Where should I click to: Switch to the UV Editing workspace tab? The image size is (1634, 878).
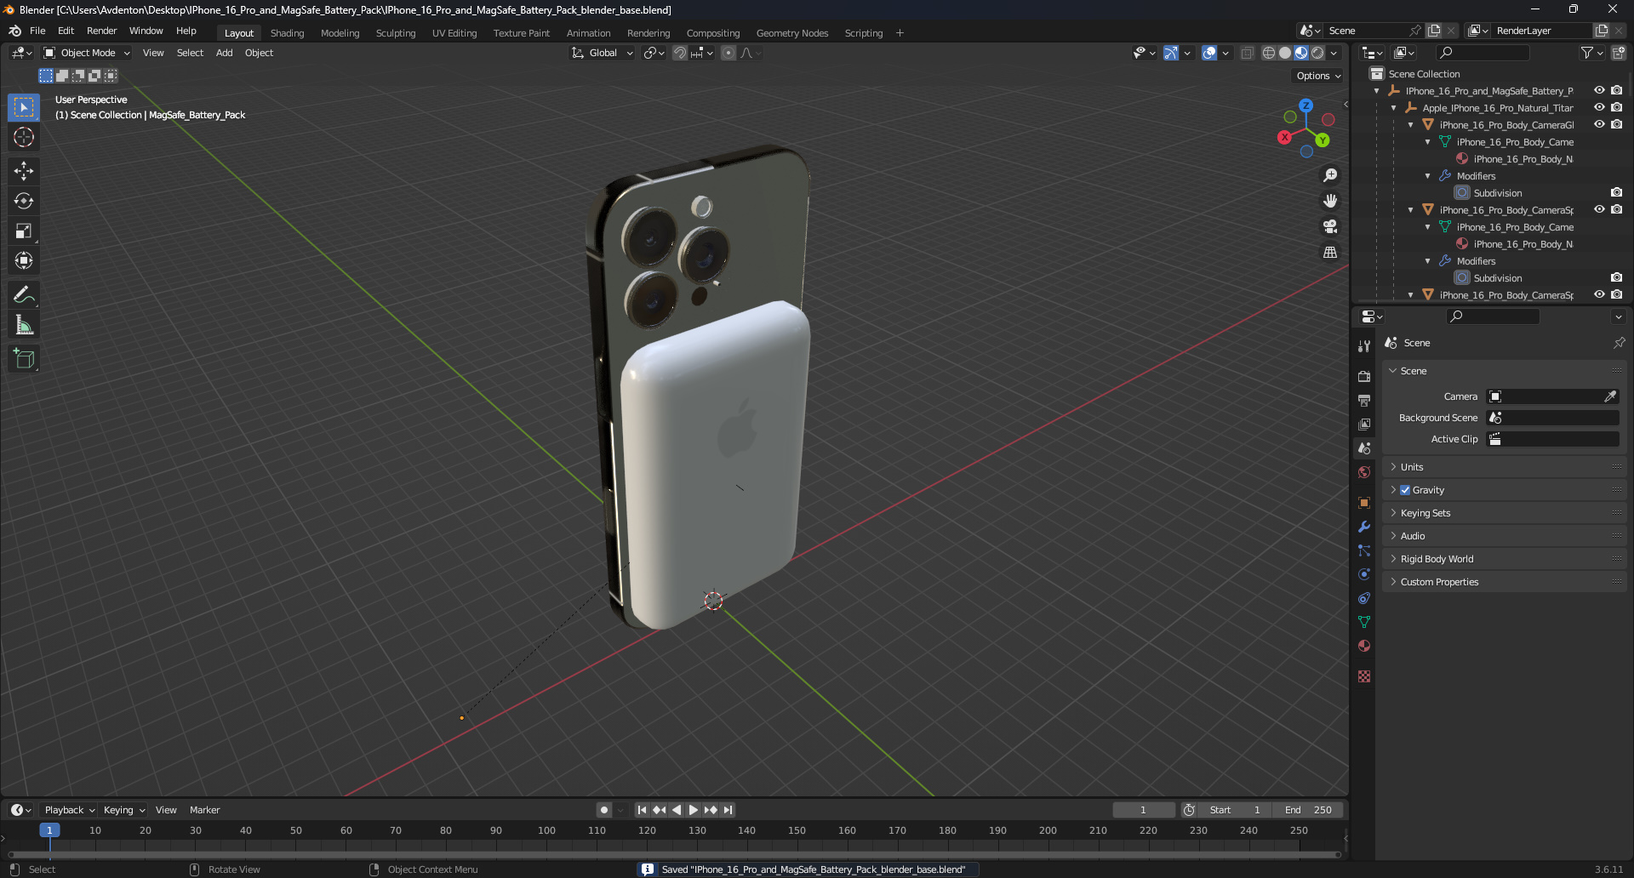[454, 33]
